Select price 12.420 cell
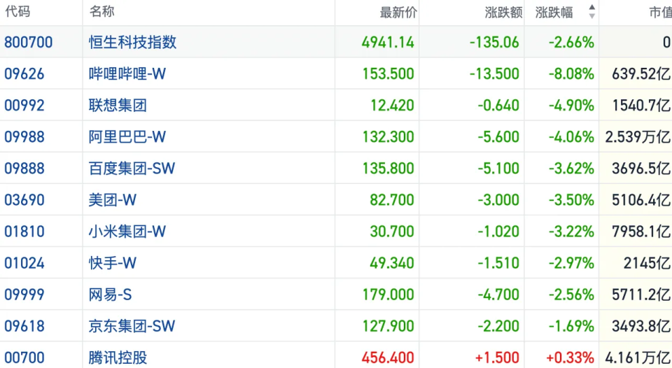 coord(392,106)
